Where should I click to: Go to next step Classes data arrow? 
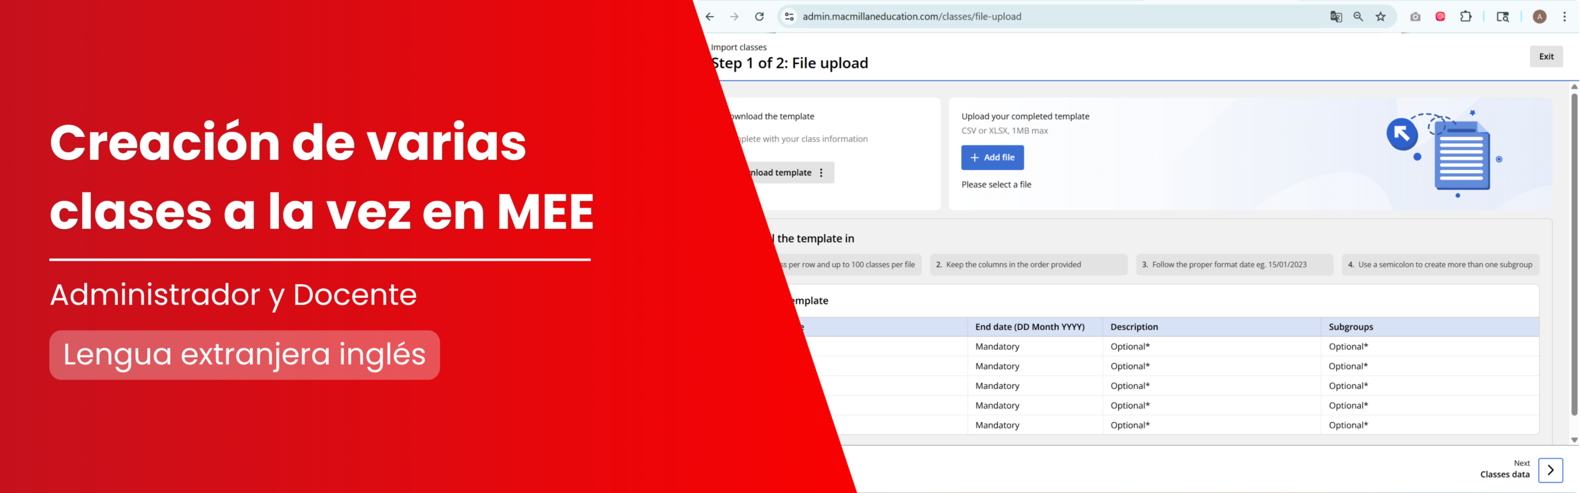(1550, 470)
